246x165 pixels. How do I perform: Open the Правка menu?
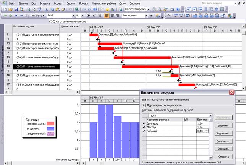(x=23, y=3)
